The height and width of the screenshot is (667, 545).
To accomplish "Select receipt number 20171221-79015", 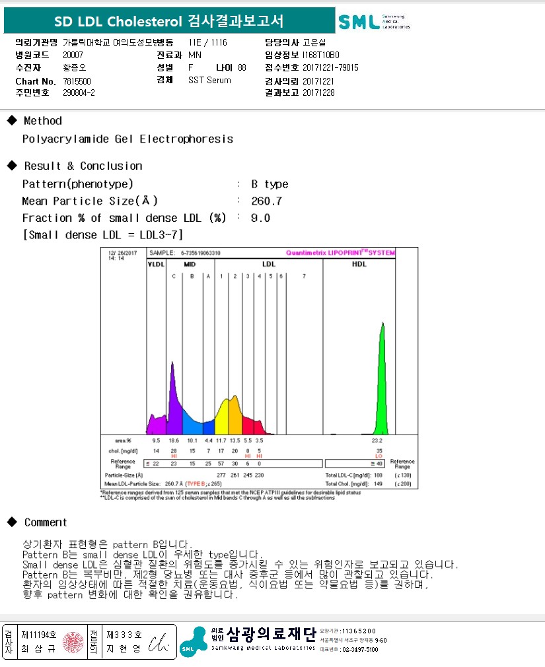I will point(330,67).
